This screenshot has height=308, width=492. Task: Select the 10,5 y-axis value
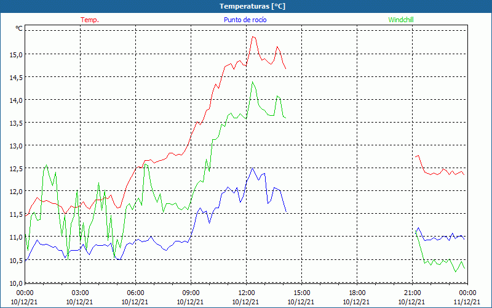coord(16,261)
